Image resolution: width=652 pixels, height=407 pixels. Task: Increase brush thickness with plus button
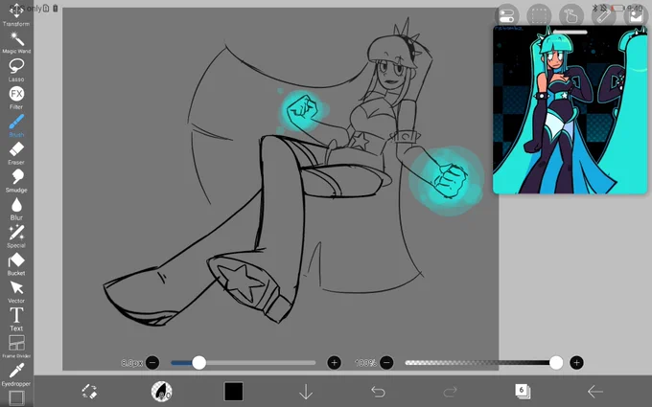point(334,363)
